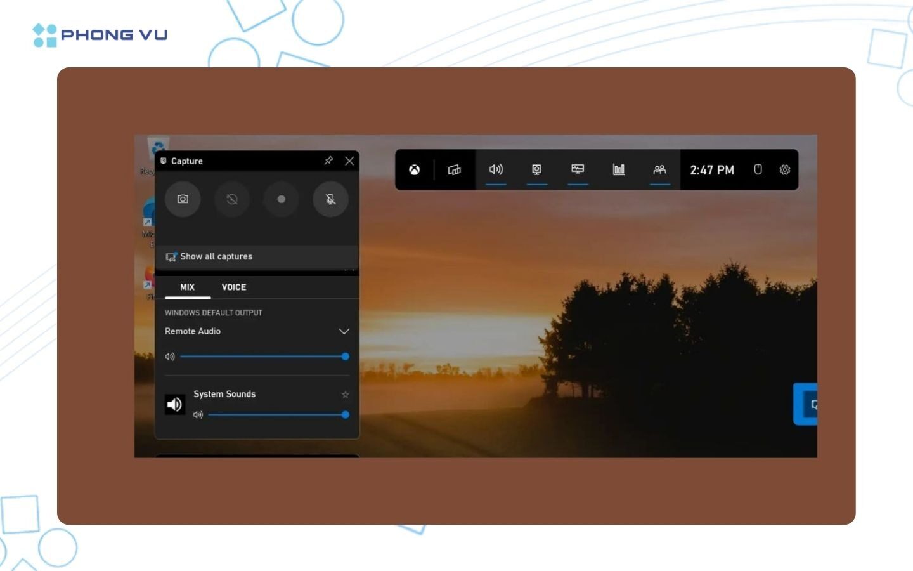Image resolution: width=913 pixels, height=571 pixels.
Task: Toggle the Xbox Social people widget
Action: pos(660,169)
